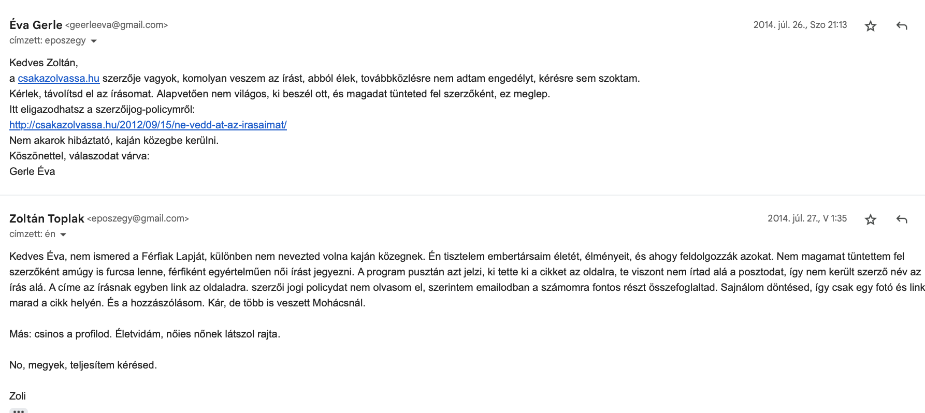Click the 'címzett: eposzegy' recipient text
Image resolution: width=925 pixels, height=413 pixels.
coord(48,40)
